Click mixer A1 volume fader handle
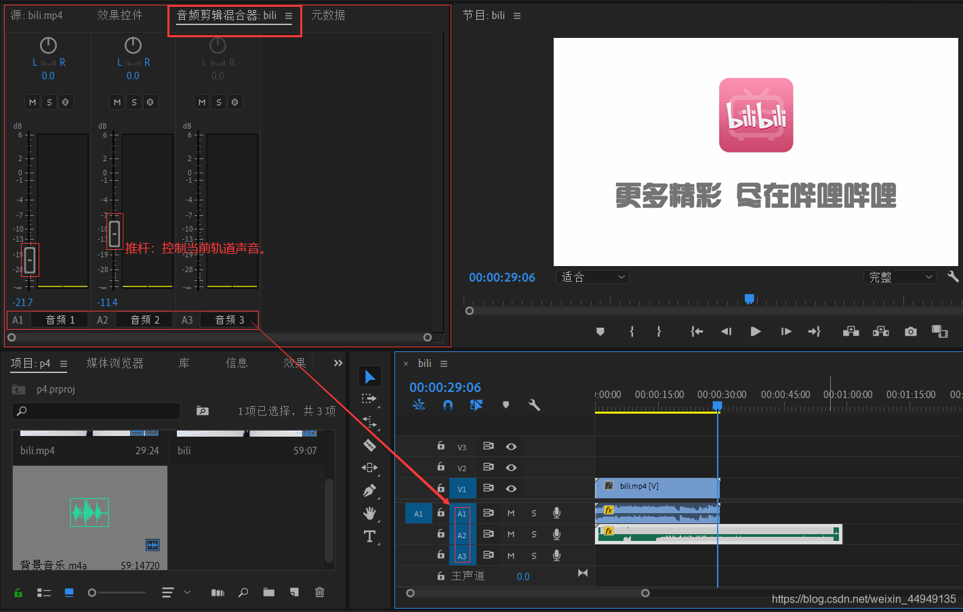 (30, 260)
